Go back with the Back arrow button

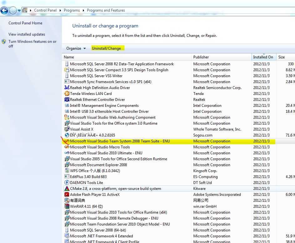pos(4,10)
